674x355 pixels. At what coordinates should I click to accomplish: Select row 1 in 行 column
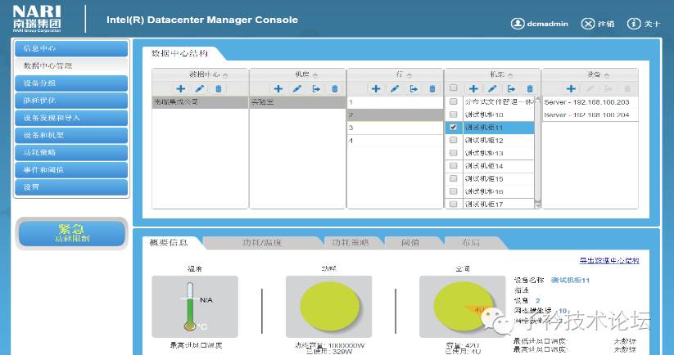tap(395, 102)
